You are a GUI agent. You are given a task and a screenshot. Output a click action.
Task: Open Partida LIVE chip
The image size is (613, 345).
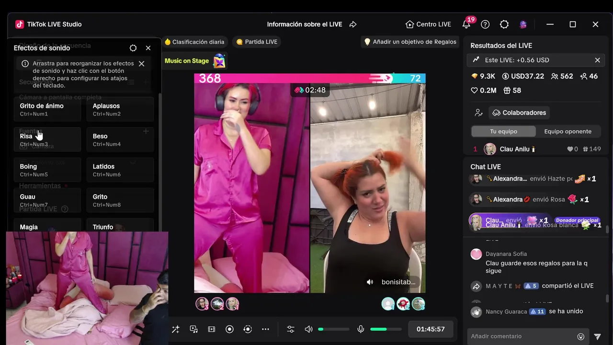257,42
